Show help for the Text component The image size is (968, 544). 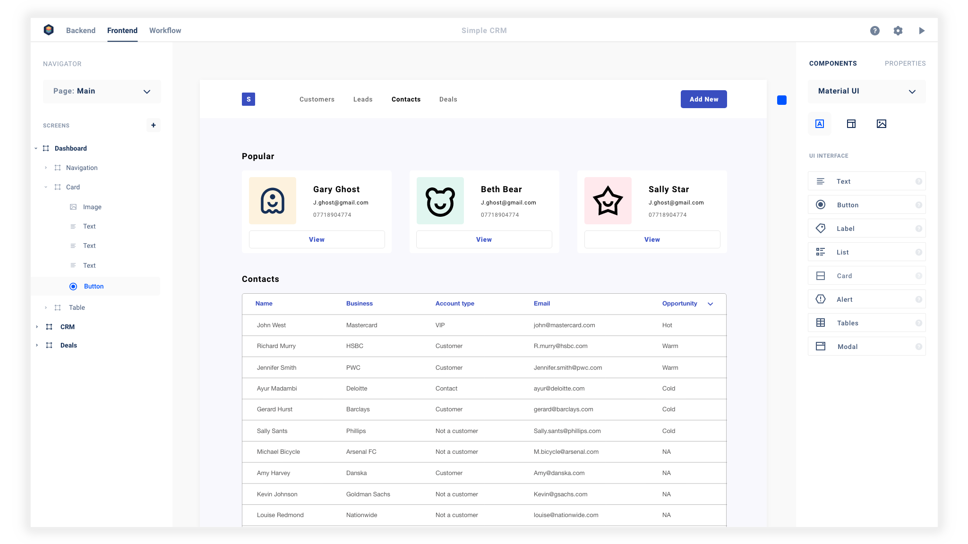pos(919,181)
